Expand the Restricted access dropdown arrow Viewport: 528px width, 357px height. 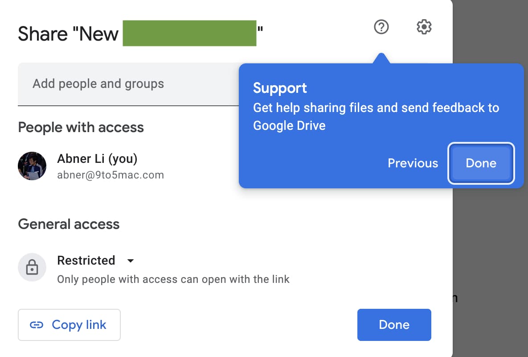[130, 261]
